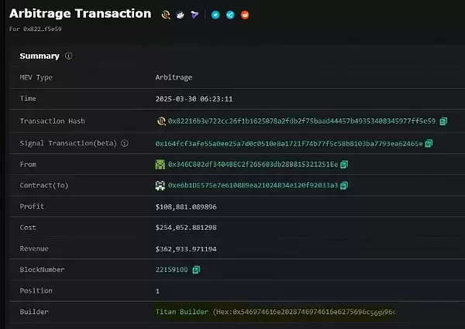Open the purple triangle explorer icon
465x329 pixels.
click(194, 15)
